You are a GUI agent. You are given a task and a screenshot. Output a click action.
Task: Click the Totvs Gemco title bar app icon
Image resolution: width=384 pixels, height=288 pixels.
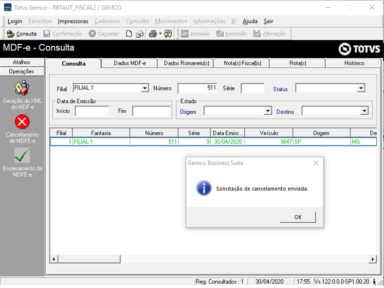click(8, 7)
